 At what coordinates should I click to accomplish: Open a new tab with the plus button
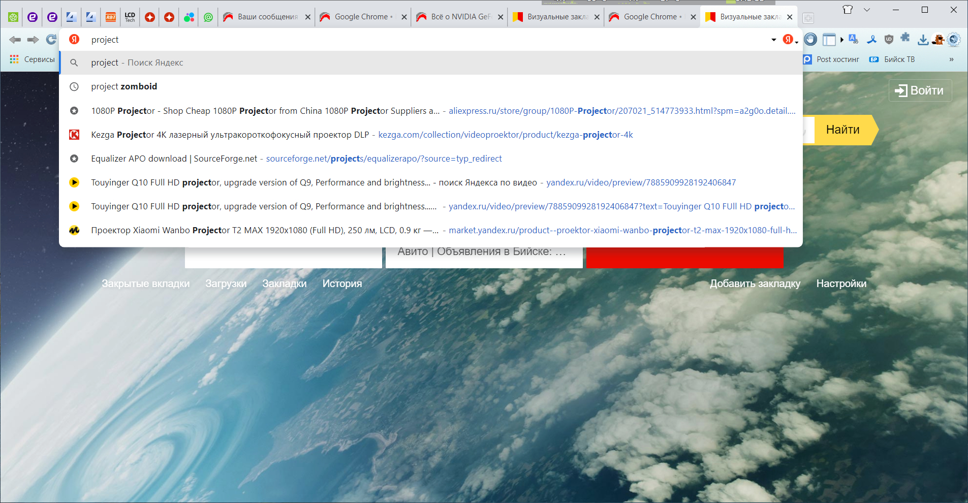(808, 18)
